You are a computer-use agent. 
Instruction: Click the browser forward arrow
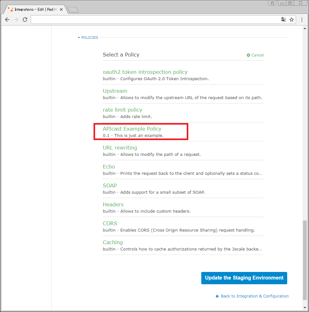pyautogui.click(x=16, y=20)
